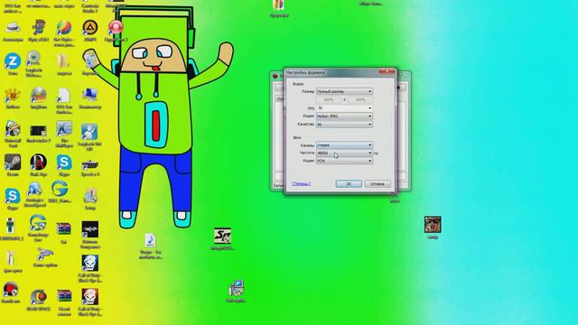Launch the Skype shortcut next to the ship icon

coord(64,162)
